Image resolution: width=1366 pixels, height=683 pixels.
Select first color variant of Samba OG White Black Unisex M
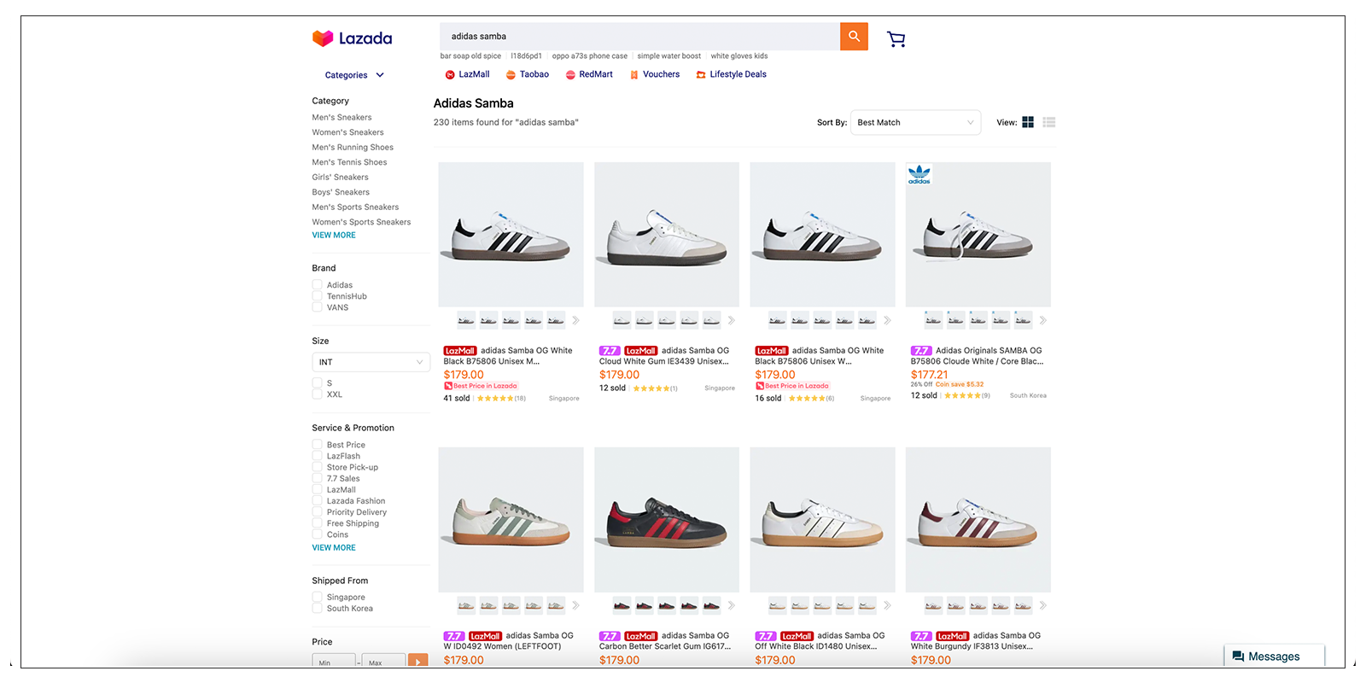466,320
